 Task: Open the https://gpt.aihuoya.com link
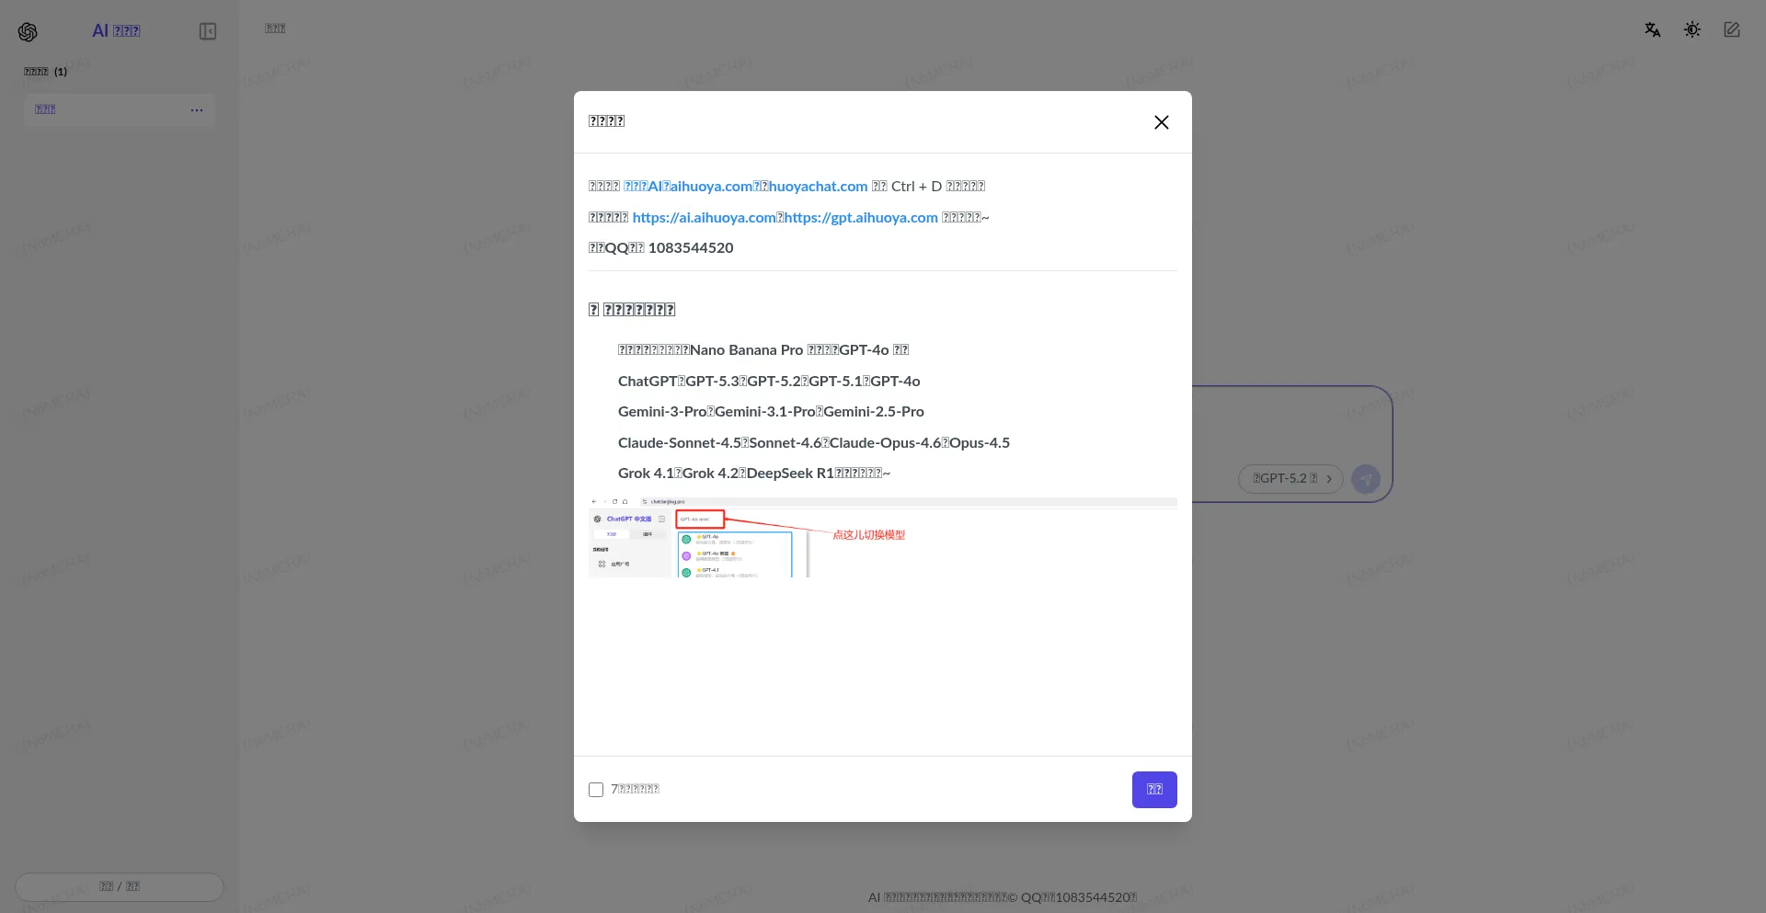[x=861, y=218]
